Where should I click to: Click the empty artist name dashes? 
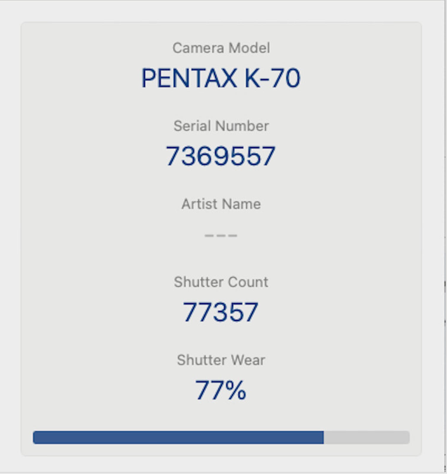click(221, 236)
